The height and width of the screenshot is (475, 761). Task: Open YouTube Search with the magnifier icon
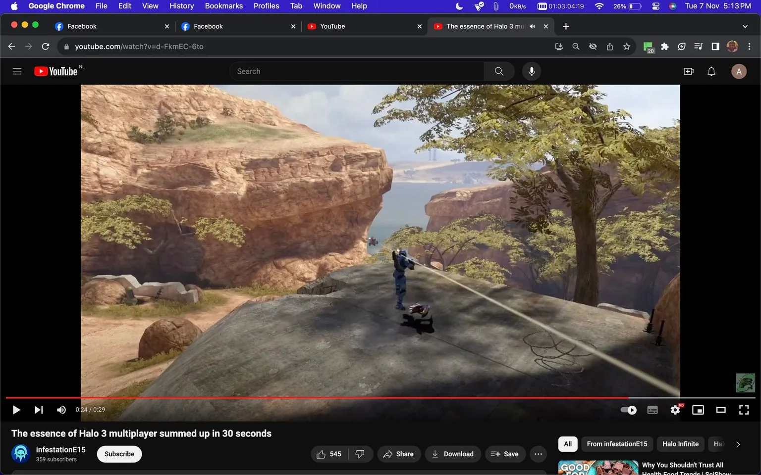point(499,71)
